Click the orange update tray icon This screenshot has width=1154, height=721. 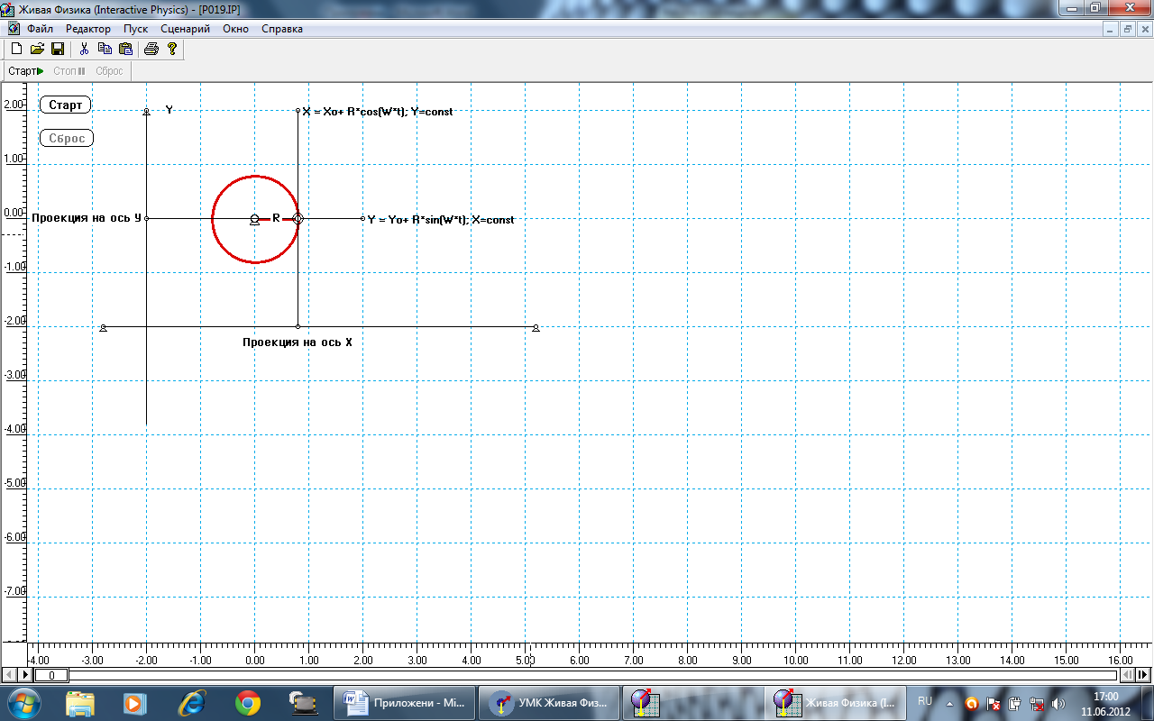[971, 703]
